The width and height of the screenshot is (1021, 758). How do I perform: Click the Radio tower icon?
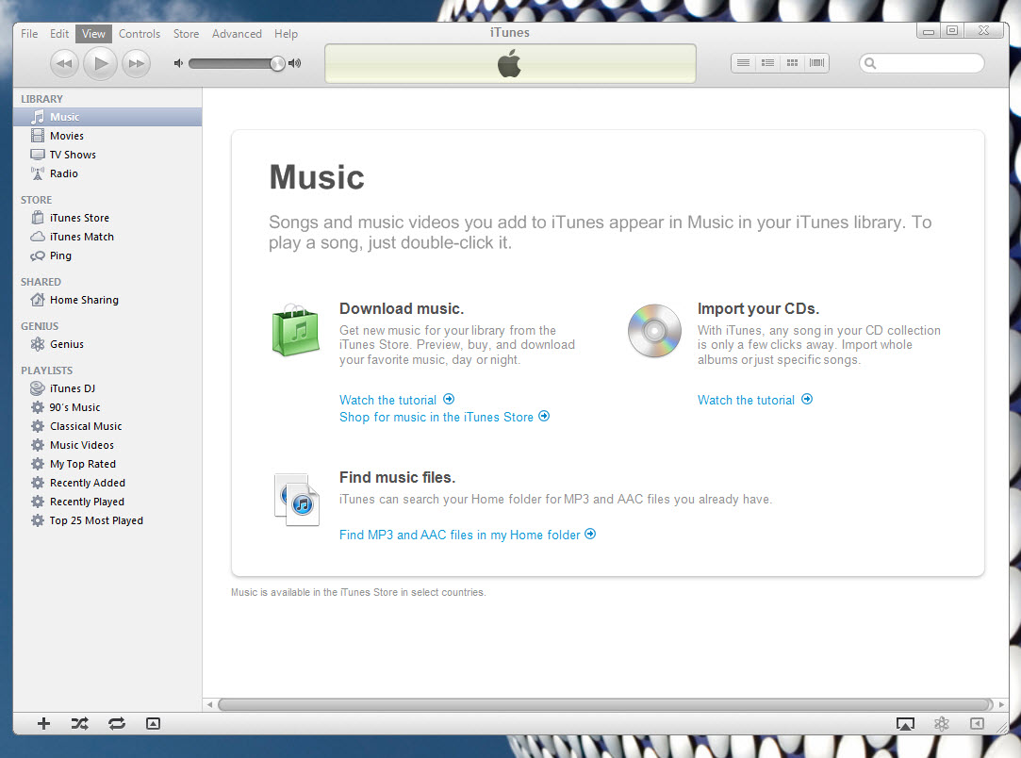38,173
